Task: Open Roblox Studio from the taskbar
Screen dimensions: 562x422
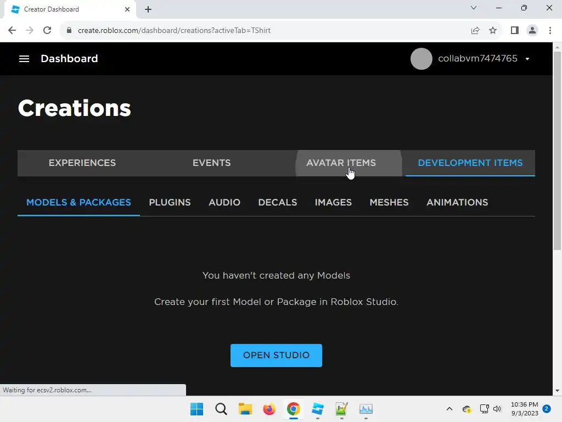Action: [x=318, y=409]
